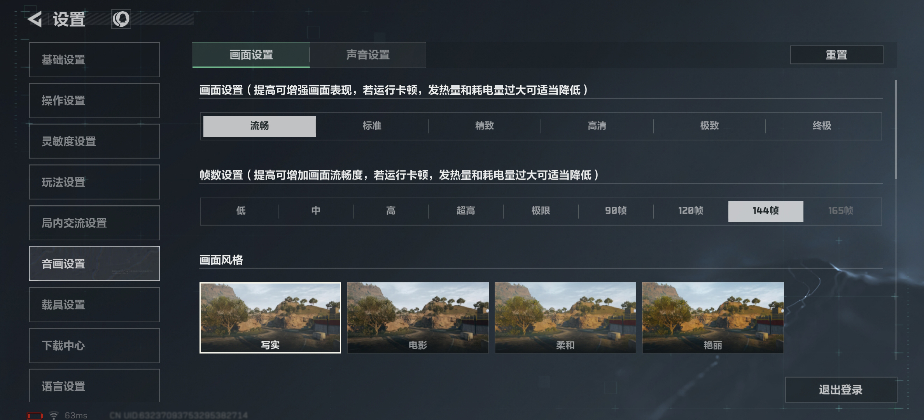924x420 pixels.
Task: Select the 电影 style thumbnail
Action: (x=418, y=318)
